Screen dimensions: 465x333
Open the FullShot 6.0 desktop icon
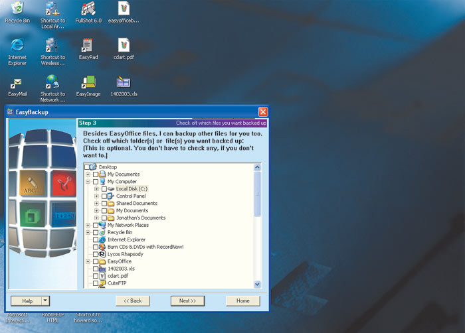pyautogui.click(x=88, y=9)
